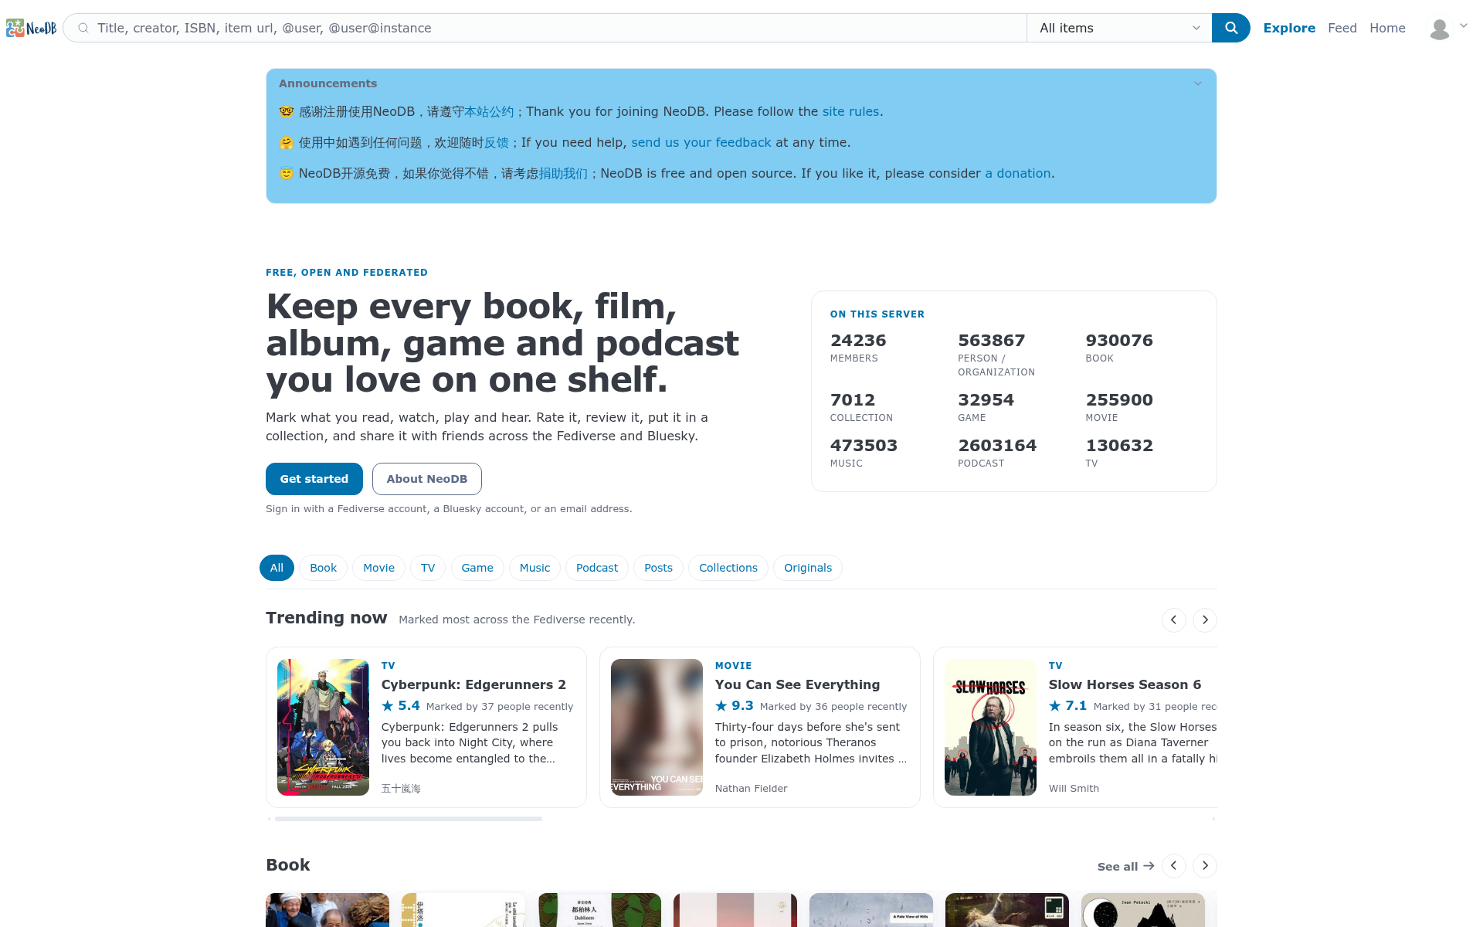Screen dimensions: 1483x927
Task: Click the 2603164 PODCAST statistic
Action: coord(997,453)
